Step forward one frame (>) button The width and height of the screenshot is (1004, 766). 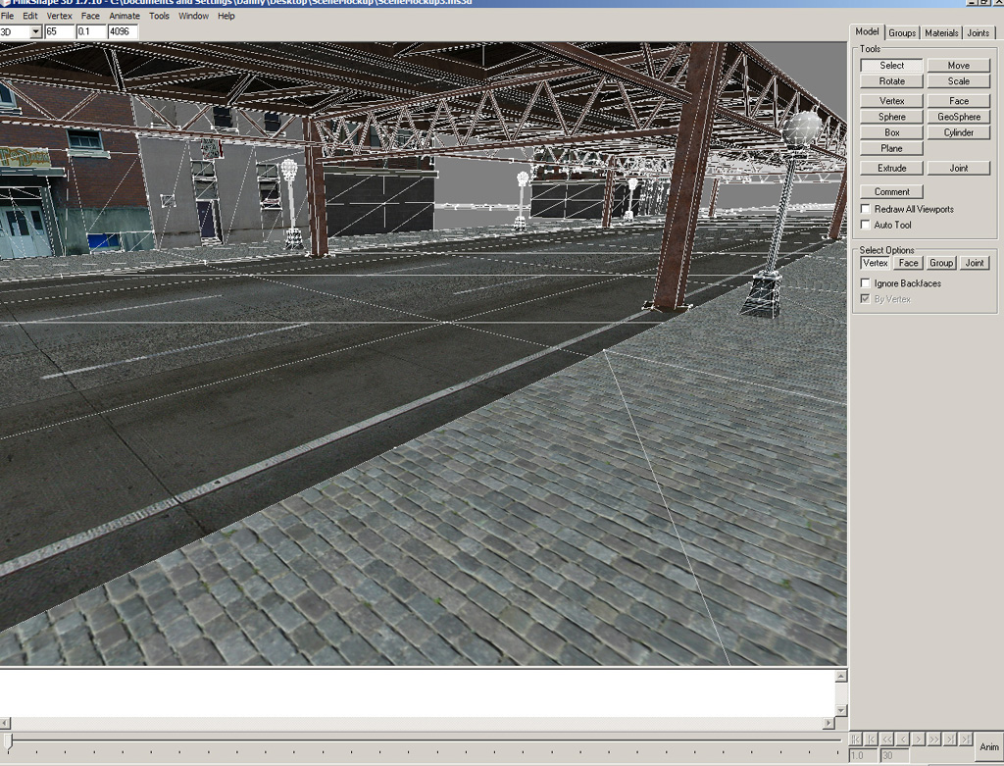918,740
